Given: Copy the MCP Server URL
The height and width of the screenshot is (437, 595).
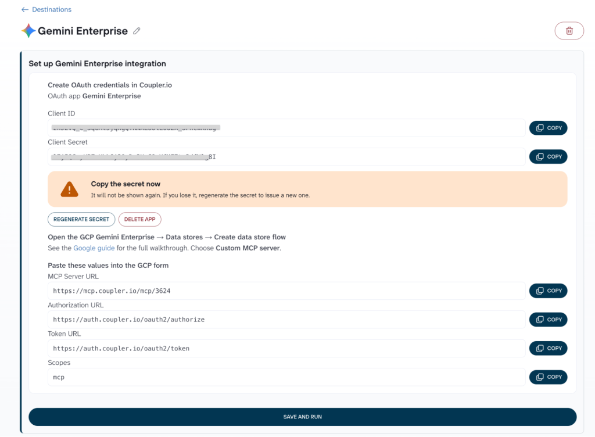Looking at the screenshot, I should tap(548, 291).
